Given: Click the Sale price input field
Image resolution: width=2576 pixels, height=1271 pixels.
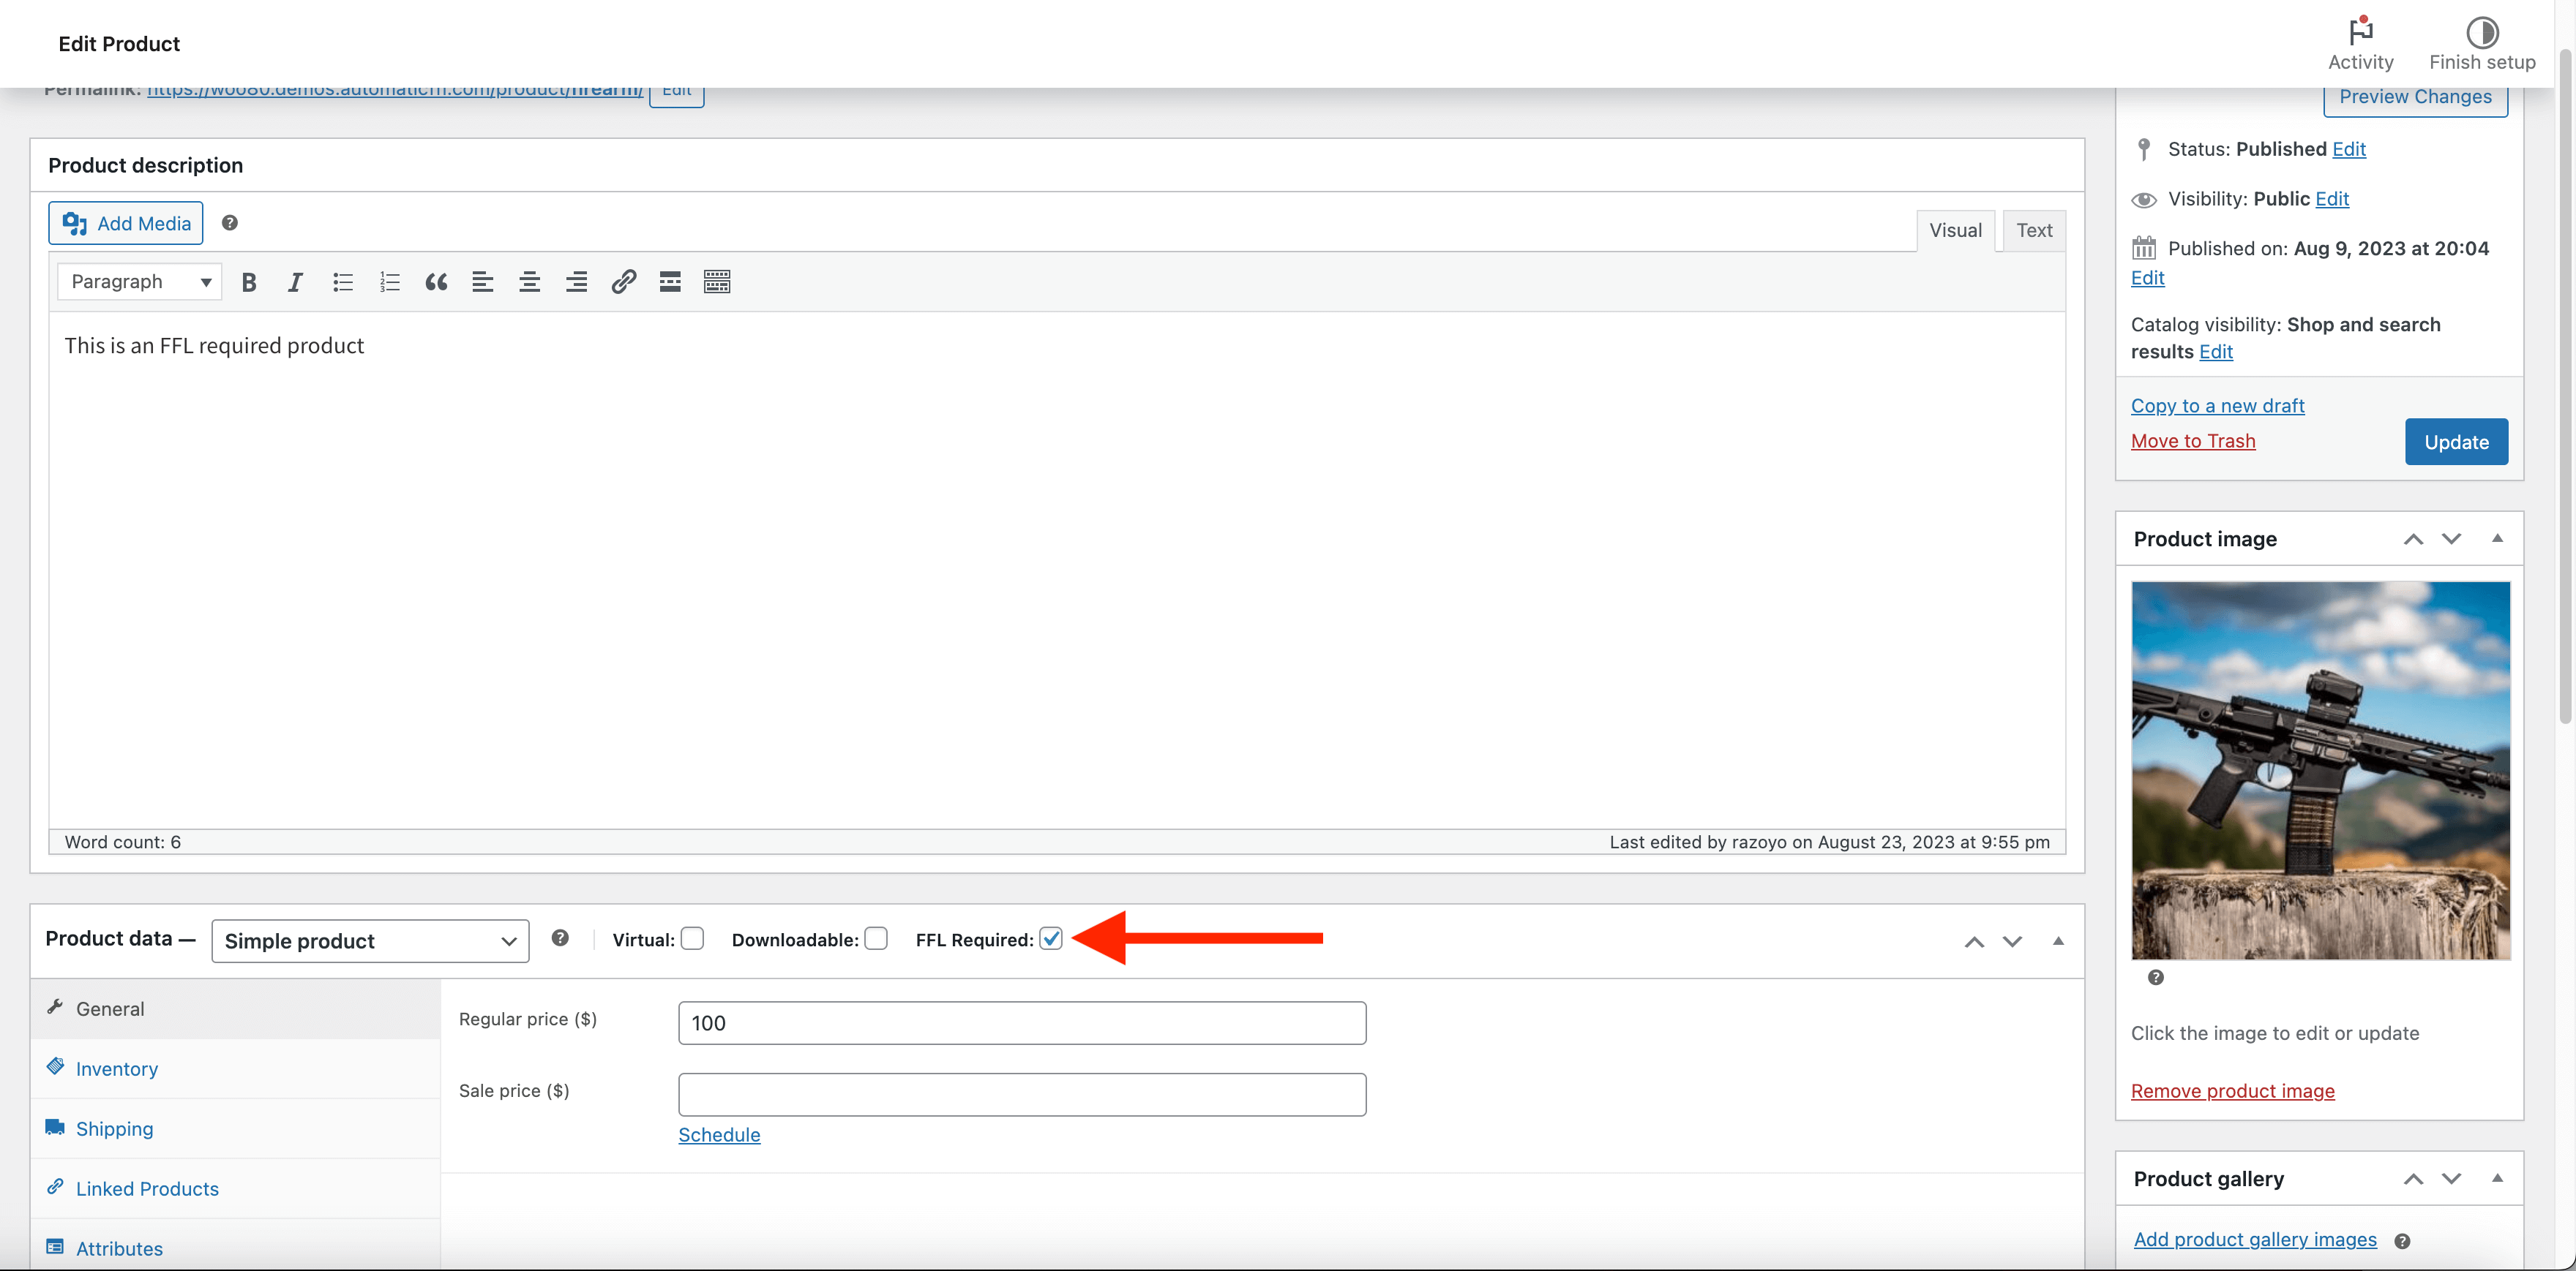Looking at the screenshot, I should pyautogui.click(x=1021, y=1094).
